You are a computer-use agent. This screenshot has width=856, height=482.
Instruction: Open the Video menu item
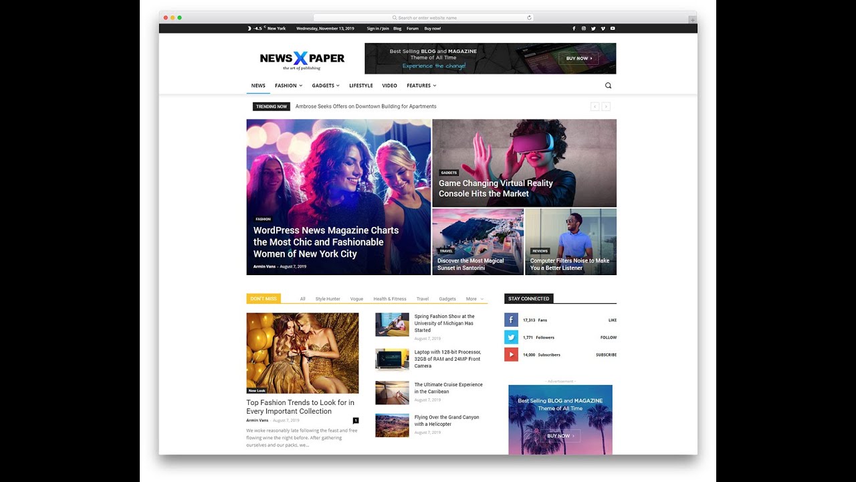tap(390, 86)
